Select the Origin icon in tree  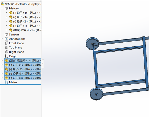pos(7,56)
